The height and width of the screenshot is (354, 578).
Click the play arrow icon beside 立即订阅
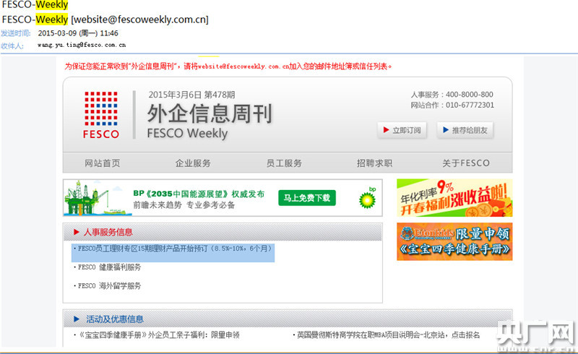[x=387, y=131]
